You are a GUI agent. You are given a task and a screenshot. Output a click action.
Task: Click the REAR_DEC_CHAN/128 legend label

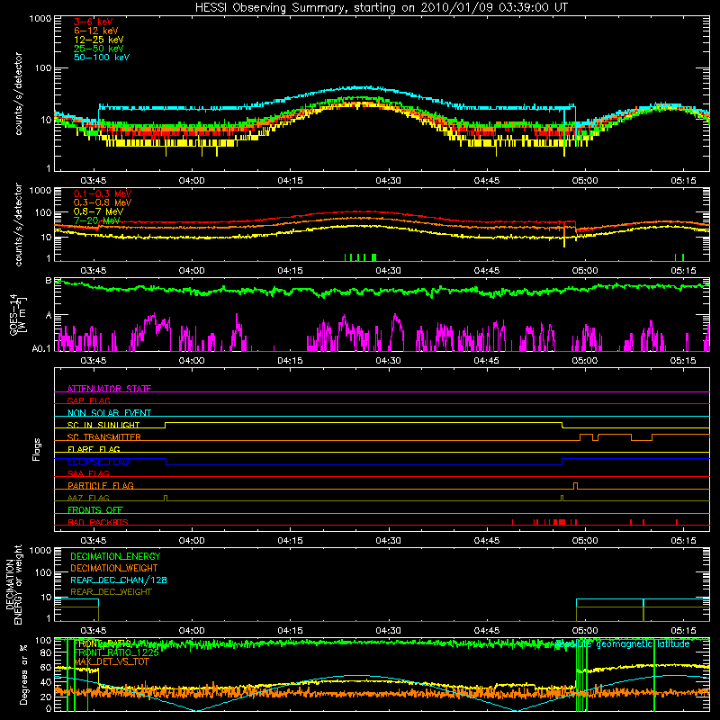(119, 580)
